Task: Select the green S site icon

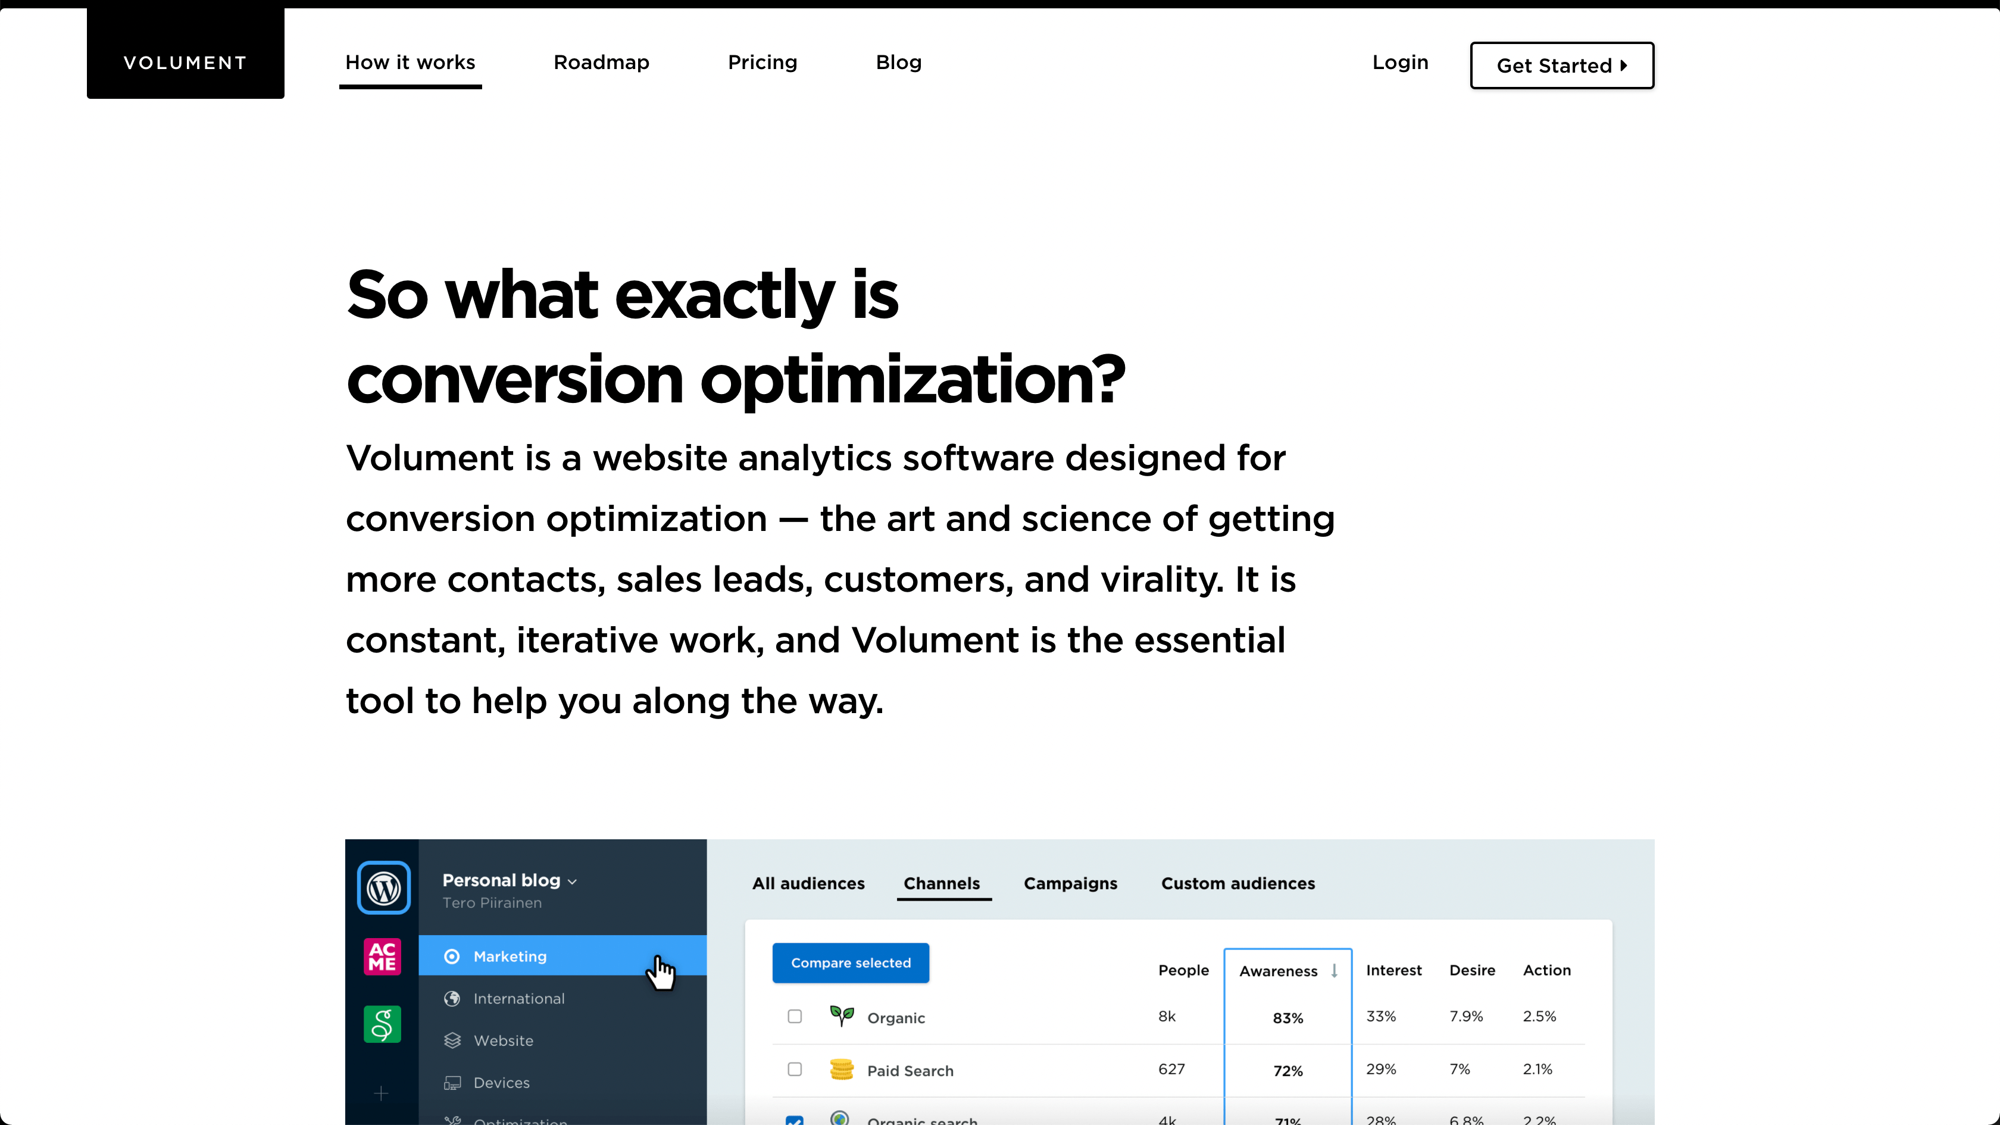Action: pos(382,1024)
